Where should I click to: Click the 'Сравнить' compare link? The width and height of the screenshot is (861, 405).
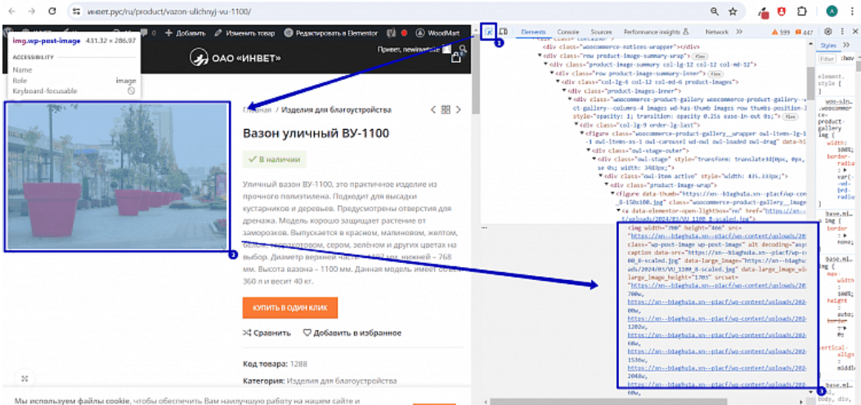[x=267, y=332]
